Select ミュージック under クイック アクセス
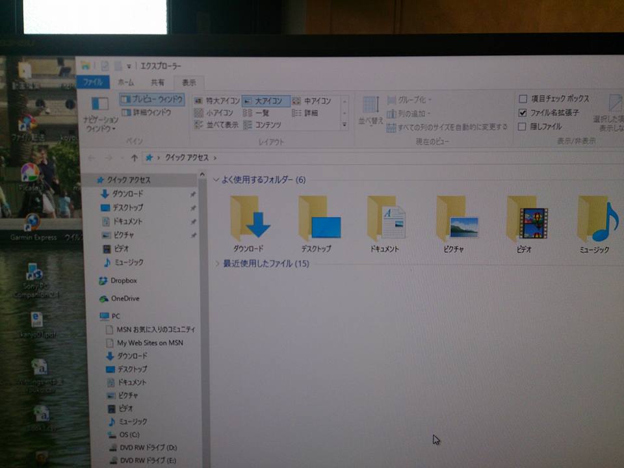 pos(123,262)
